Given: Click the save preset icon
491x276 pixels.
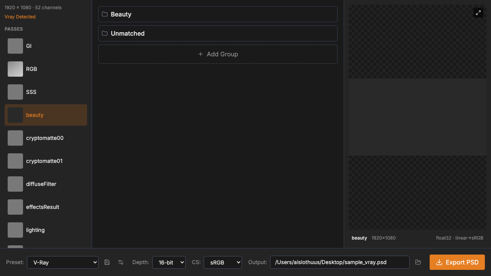Looking at the screenshot, I should tap(107, 262).
